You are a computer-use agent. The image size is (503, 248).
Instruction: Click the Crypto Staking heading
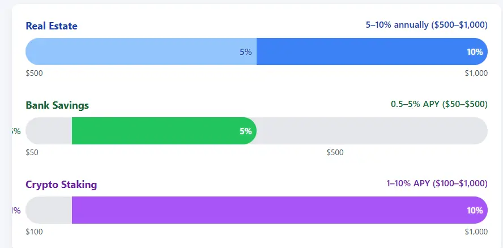pos(61,185)
